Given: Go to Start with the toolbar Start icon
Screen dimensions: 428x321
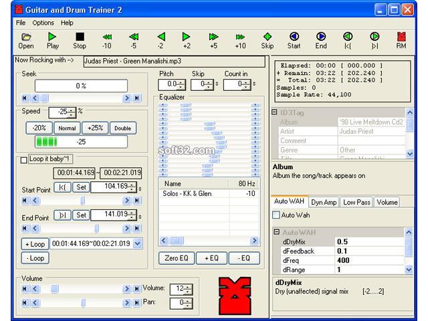Looking at the screenshot, I should 294,41.
